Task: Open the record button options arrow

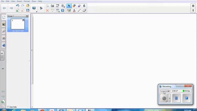Action: (170, 98)
